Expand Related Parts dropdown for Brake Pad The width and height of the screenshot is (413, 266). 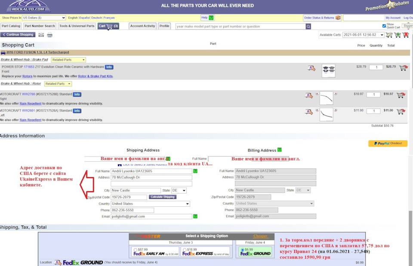[x=68, y=60]
